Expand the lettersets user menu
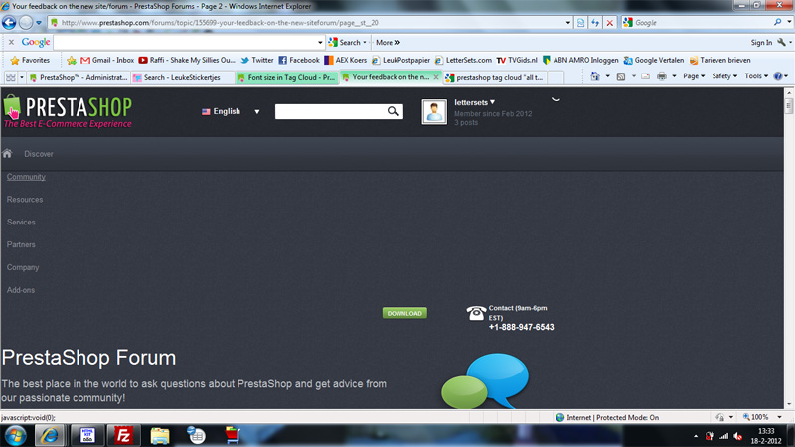 475,102
